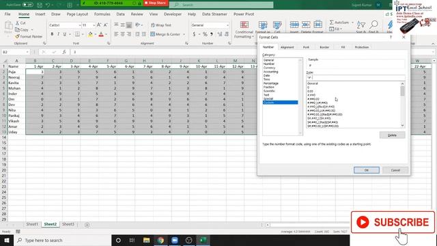The height and width of the screenshot is (246, 437).
Task: Click the Conditional Formatting icon
Action: click(244, 25)
